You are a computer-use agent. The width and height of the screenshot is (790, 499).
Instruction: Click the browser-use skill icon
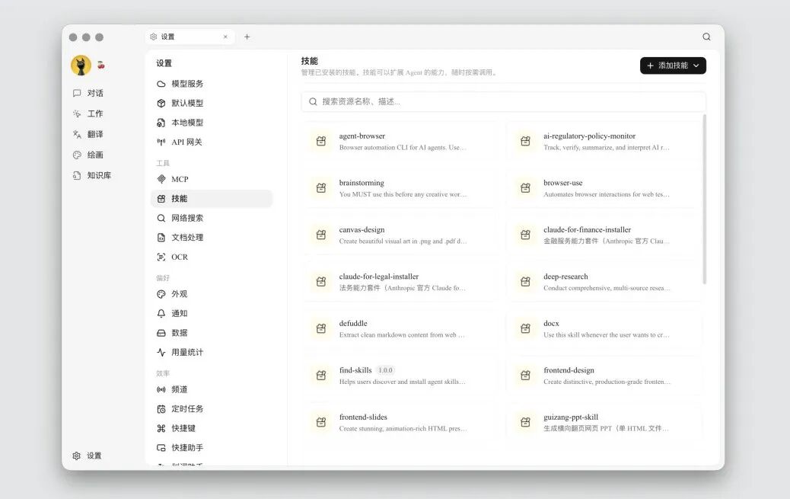(x=525, y=188)
